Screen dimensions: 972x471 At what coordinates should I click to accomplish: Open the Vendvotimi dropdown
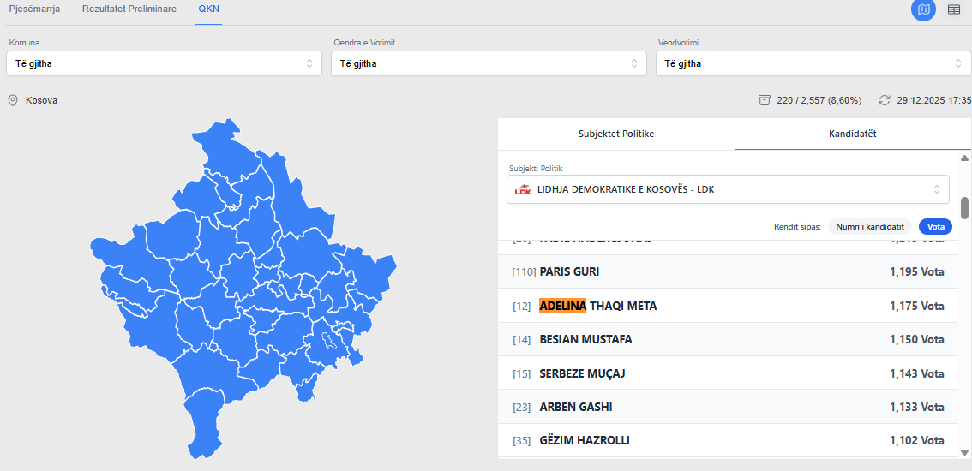point(813,63)
